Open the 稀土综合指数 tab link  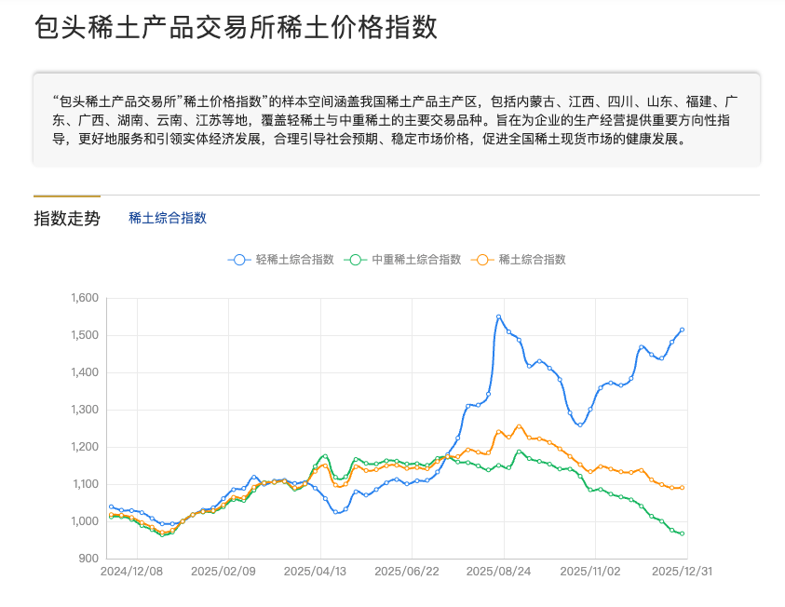[x=168, y=218]
